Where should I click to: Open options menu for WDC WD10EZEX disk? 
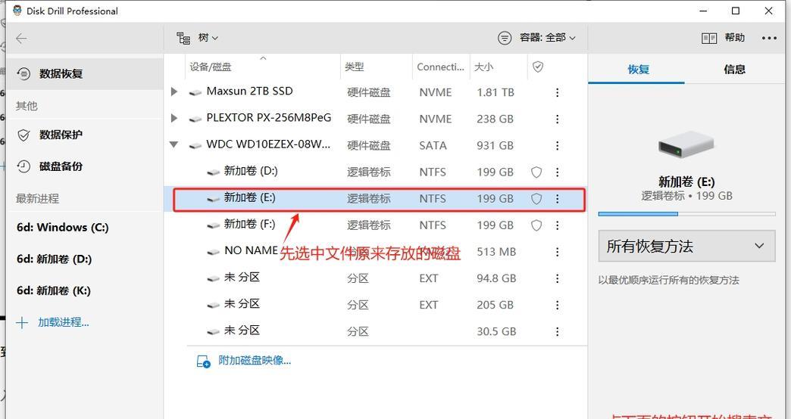(x=557, y=145)
